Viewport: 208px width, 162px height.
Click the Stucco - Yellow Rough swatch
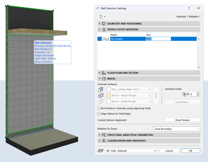coord(108,95)
